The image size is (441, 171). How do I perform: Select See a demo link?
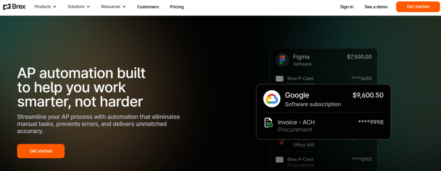pos(376,7)
